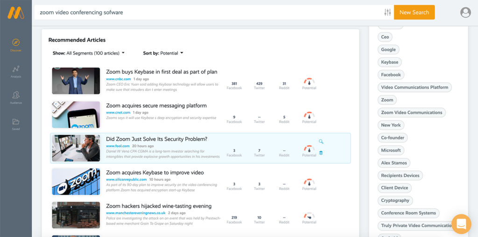The image size is (478, 237).
Task: Open search filter sliders icon
Action: [x=387, y=13]
